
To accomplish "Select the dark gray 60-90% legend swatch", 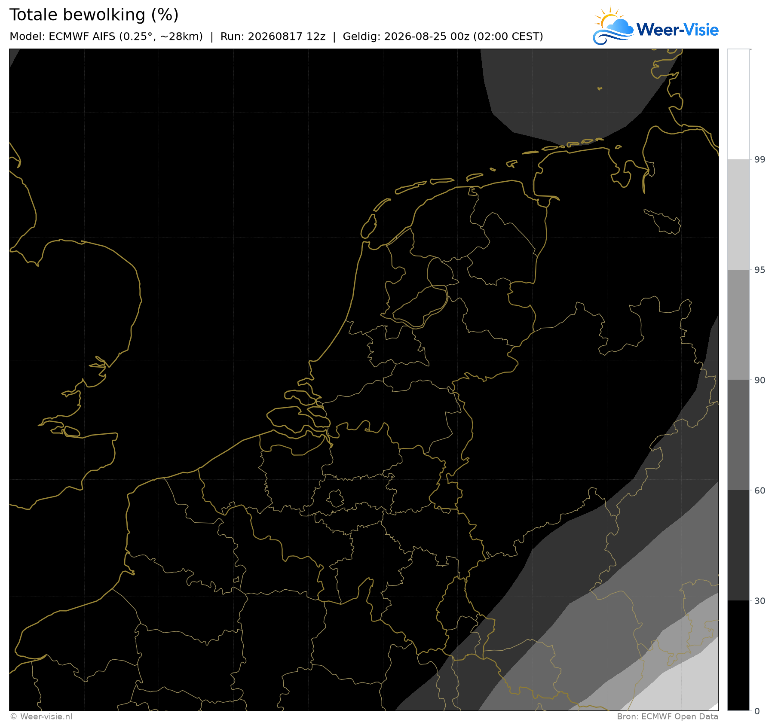I will (738, 435).
